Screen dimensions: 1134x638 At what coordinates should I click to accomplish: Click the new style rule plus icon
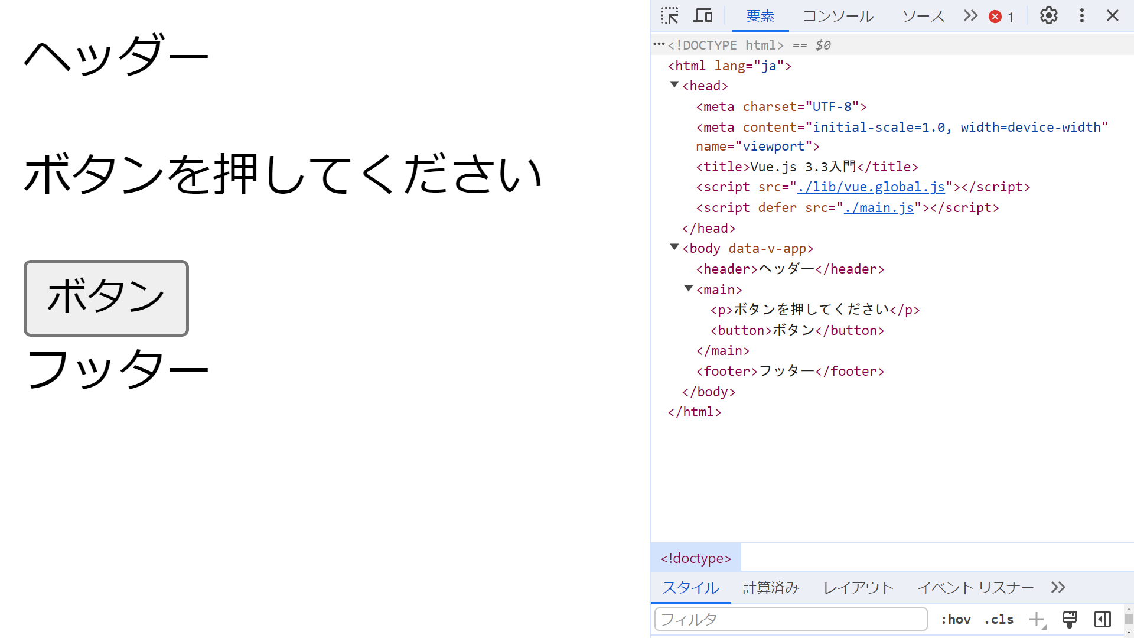click(x=1037, y=619)
